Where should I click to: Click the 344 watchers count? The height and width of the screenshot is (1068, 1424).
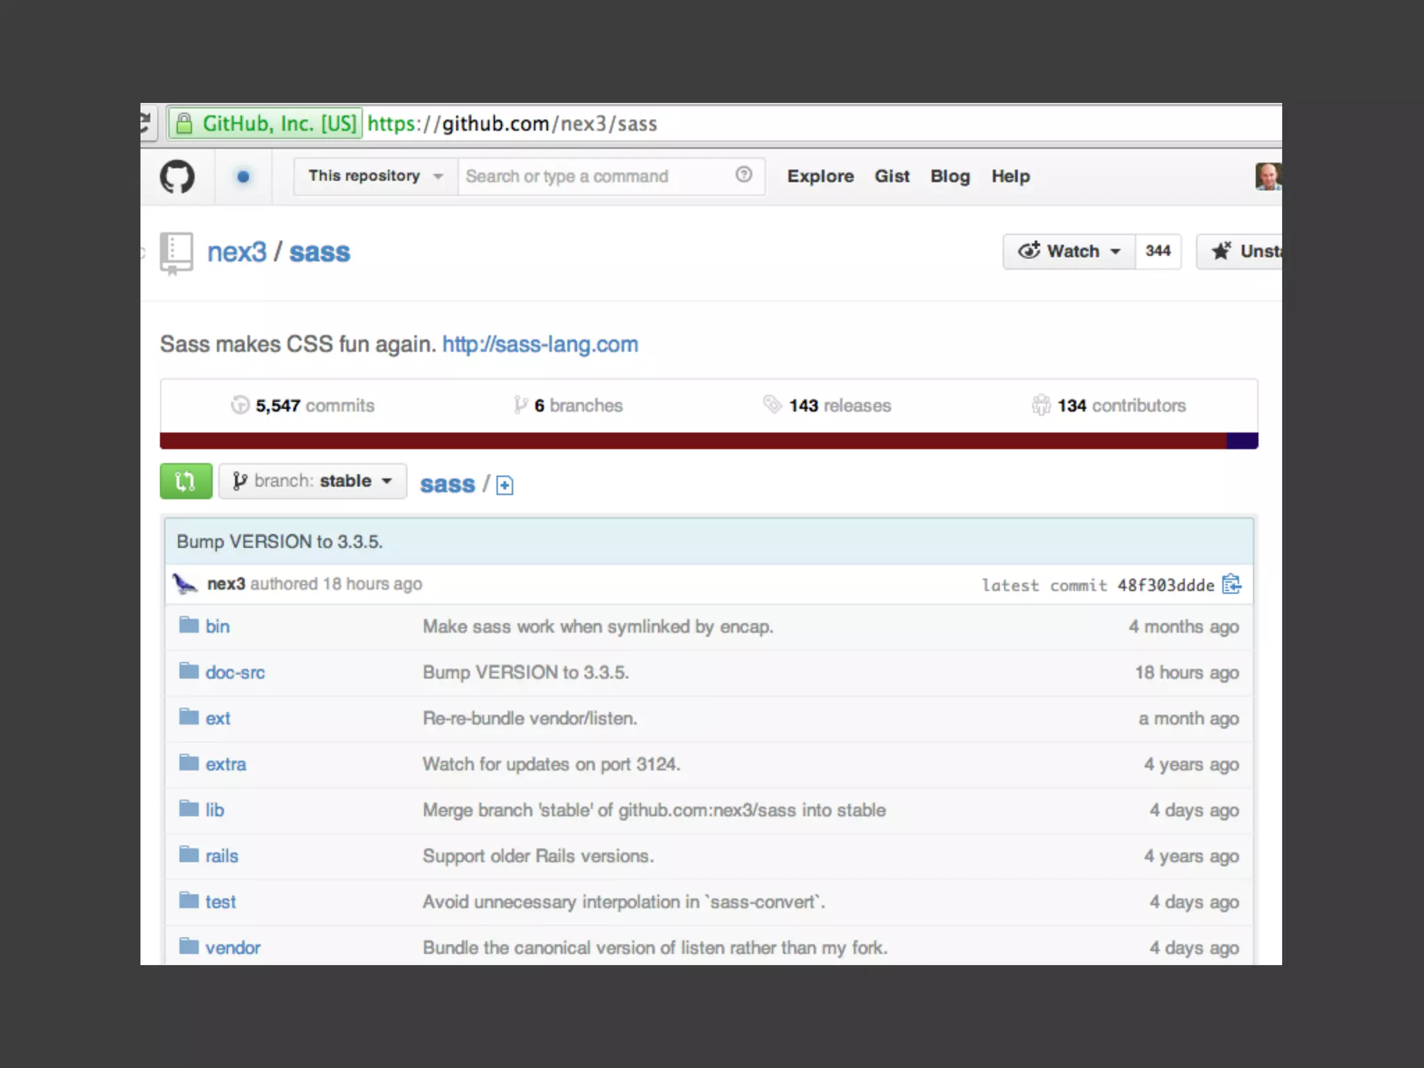coord(1158,251)
